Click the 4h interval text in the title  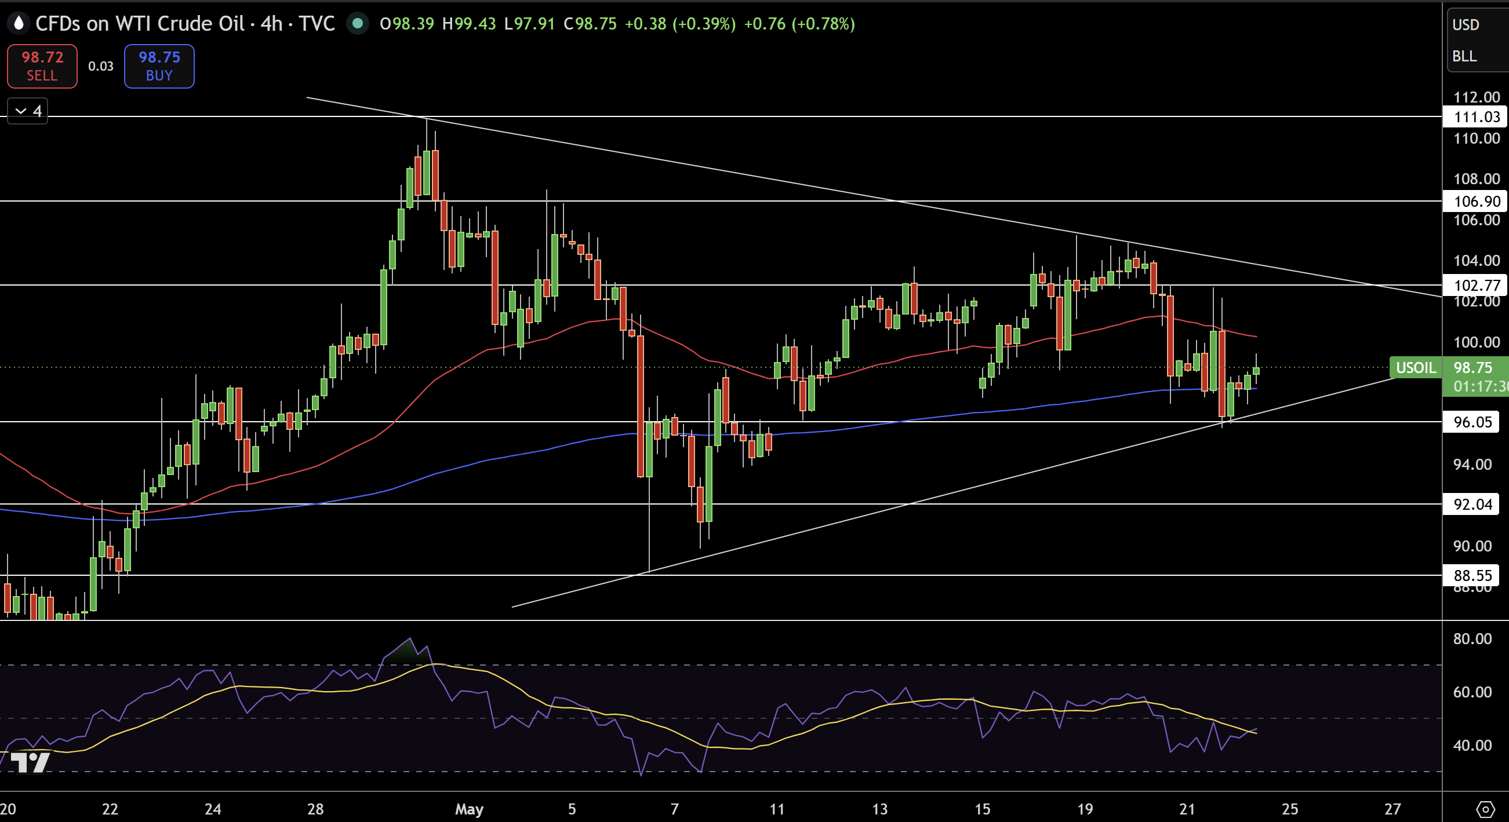point(271,23)
